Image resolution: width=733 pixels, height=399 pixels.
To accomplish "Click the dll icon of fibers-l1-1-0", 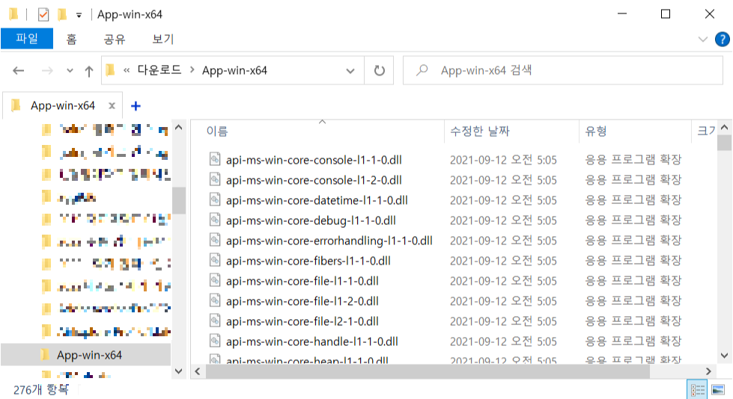I will click(215, 260).
